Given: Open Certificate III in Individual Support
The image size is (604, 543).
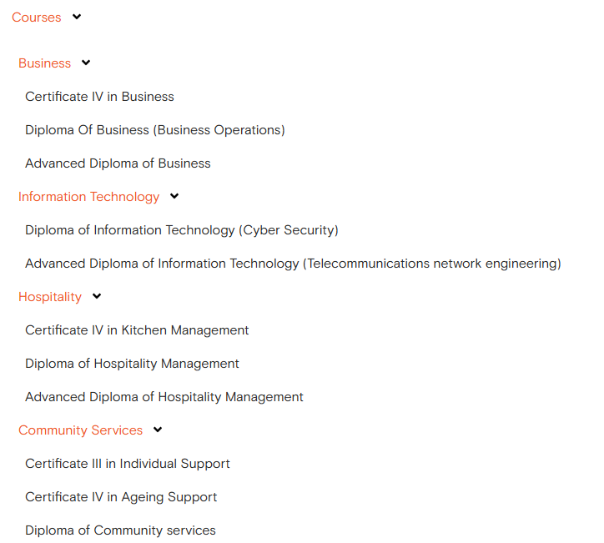Looking at the screenshot, I should 128,464.
